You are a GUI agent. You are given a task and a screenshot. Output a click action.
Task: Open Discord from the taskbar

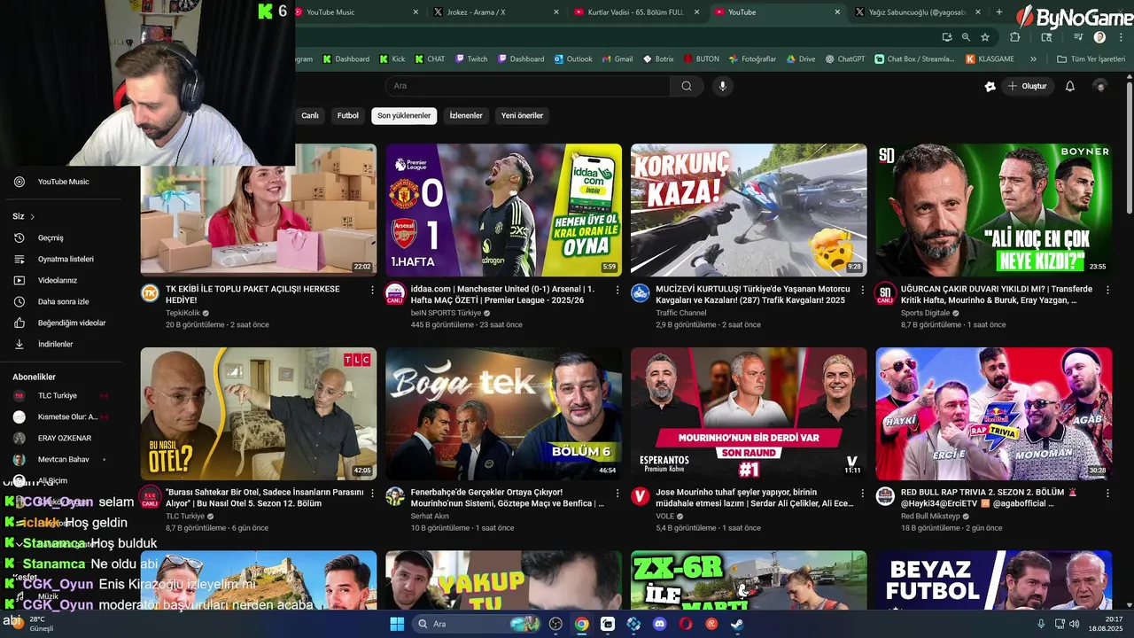tap(659, 624)
